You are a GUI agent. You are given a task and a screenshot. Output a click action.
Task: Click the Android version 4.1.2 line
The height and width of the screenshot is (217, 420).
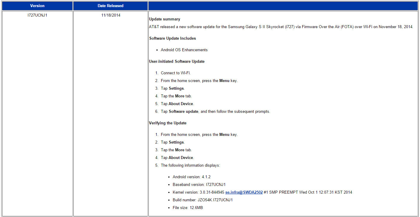click(191, 177)
